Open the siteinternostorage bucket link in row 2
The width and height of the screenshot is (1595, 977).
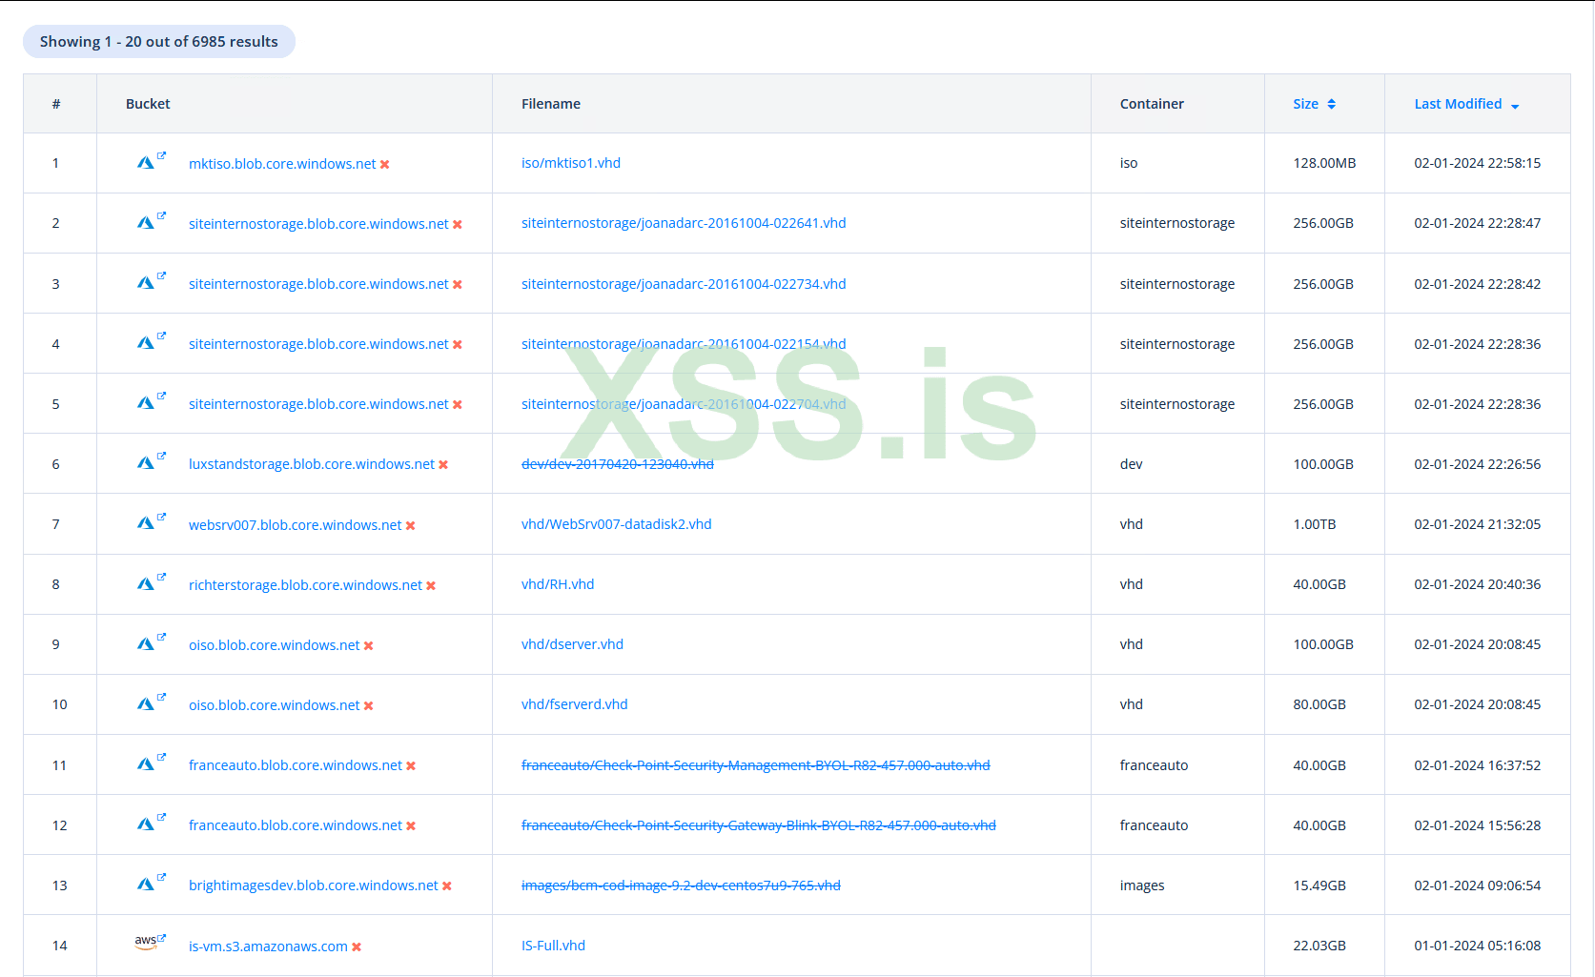tap(318, 224)
